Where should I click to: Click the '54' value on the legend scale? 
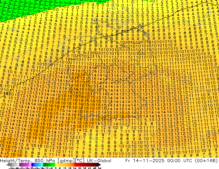99,168
